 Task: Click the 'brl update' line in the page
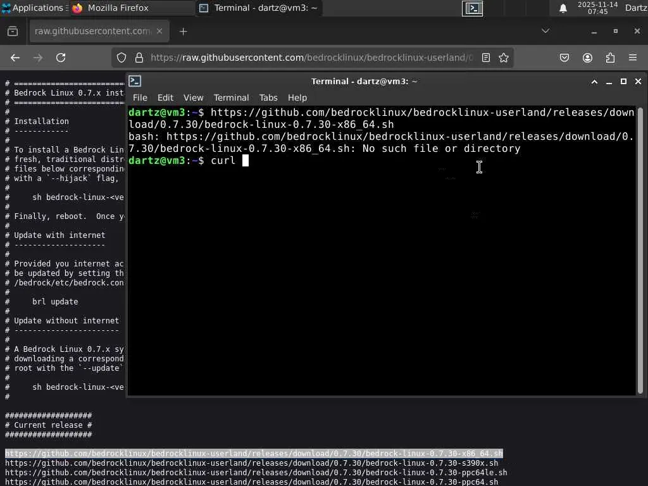click(x=55, y=302)
